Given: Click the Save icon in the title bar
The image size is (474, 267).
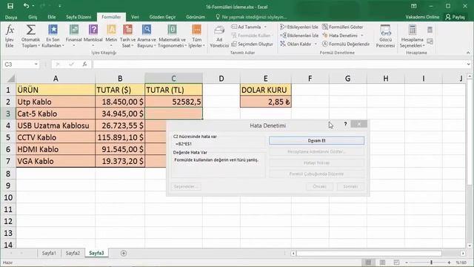Looking at the screenshot, I should pyautogui.click(x=10, y=6).
